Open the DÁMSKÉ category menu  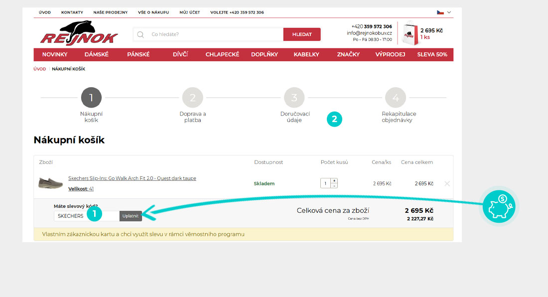pyautogui.click(x=96, y=54)
